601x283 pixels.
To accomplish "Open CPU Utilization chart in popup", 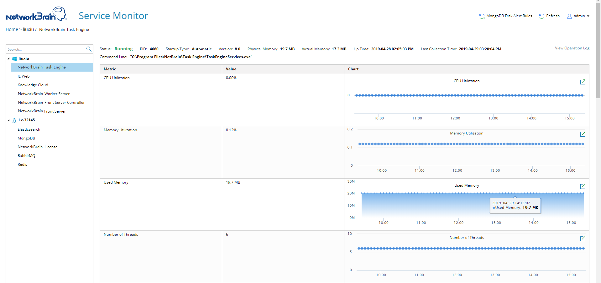I will coord(583,82).
